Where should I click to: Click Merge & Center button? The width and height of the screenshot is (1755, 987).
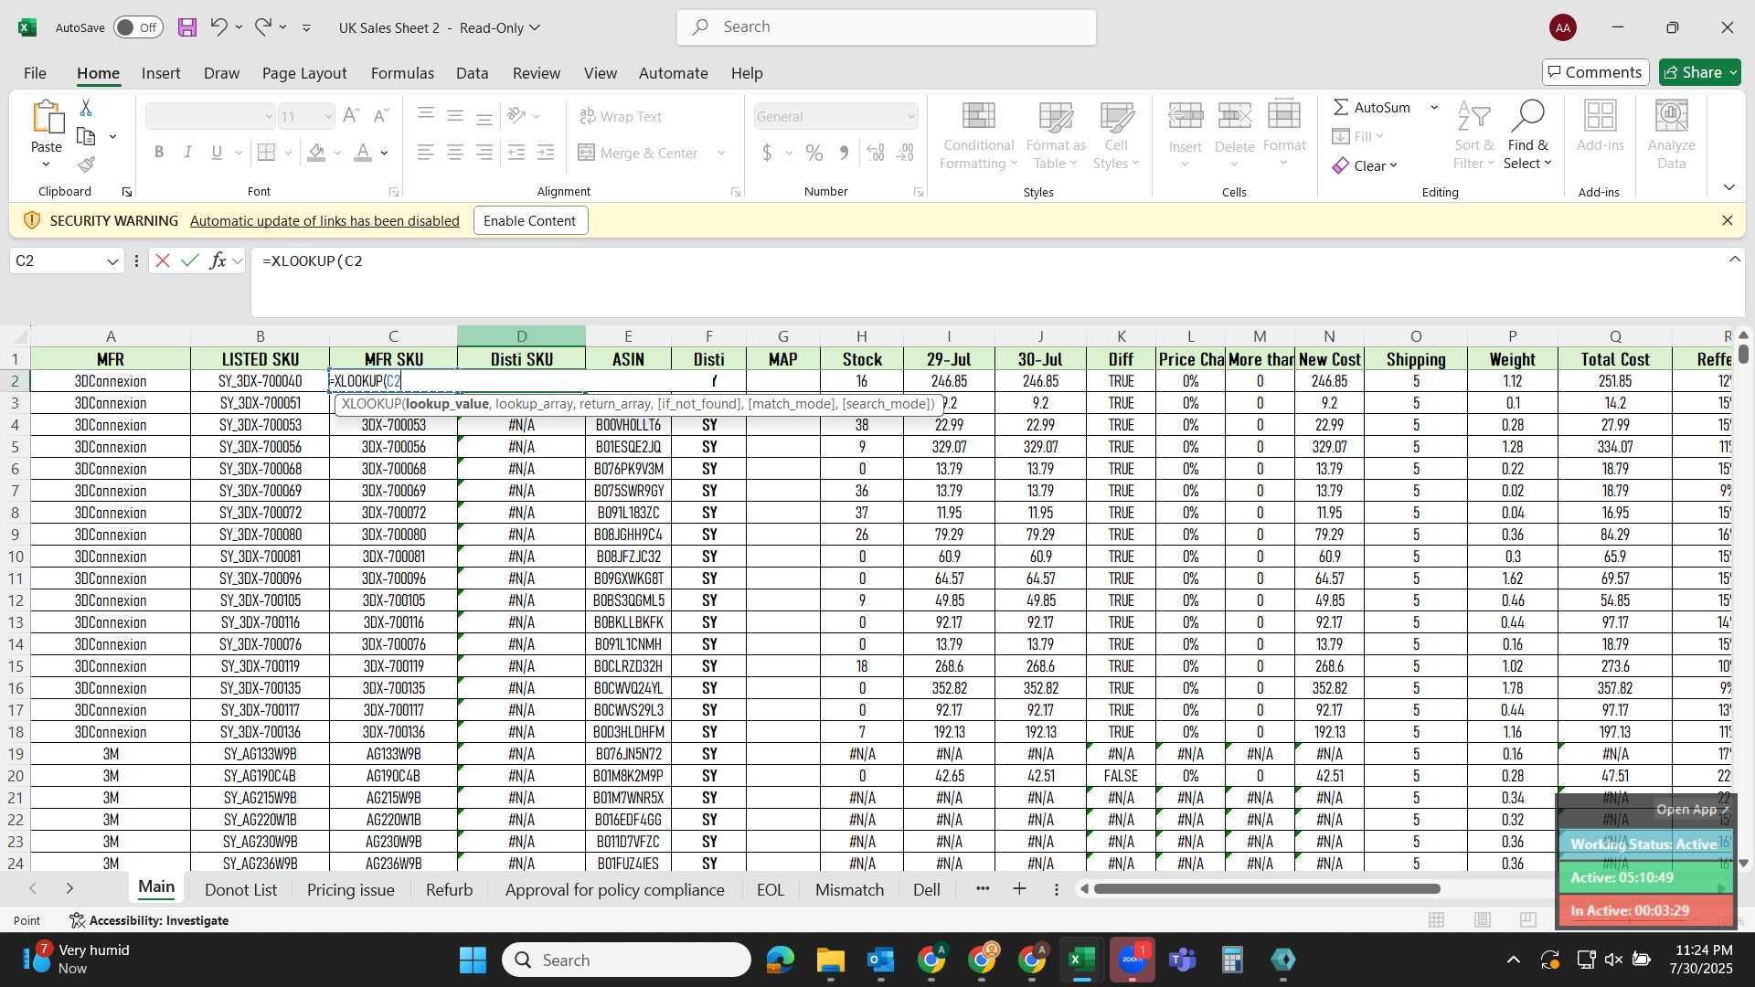click(638, 153)
